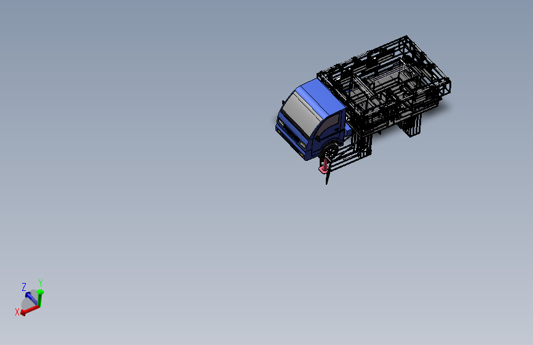This screenshot has height=345, width=533.
Task: Select the pink traffic cone by the wheel
Action: coord(324,166)
